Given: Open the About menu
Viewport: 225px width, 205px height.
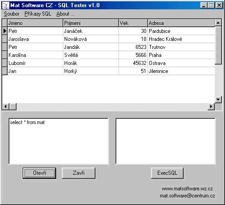Looking at the screenshot, I should (x=65, y=14).
